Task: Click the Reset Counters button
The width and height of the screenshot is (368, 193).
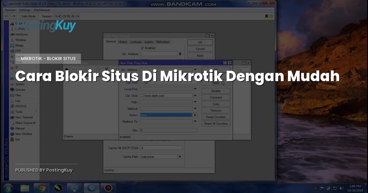Action: click(216, 117)
